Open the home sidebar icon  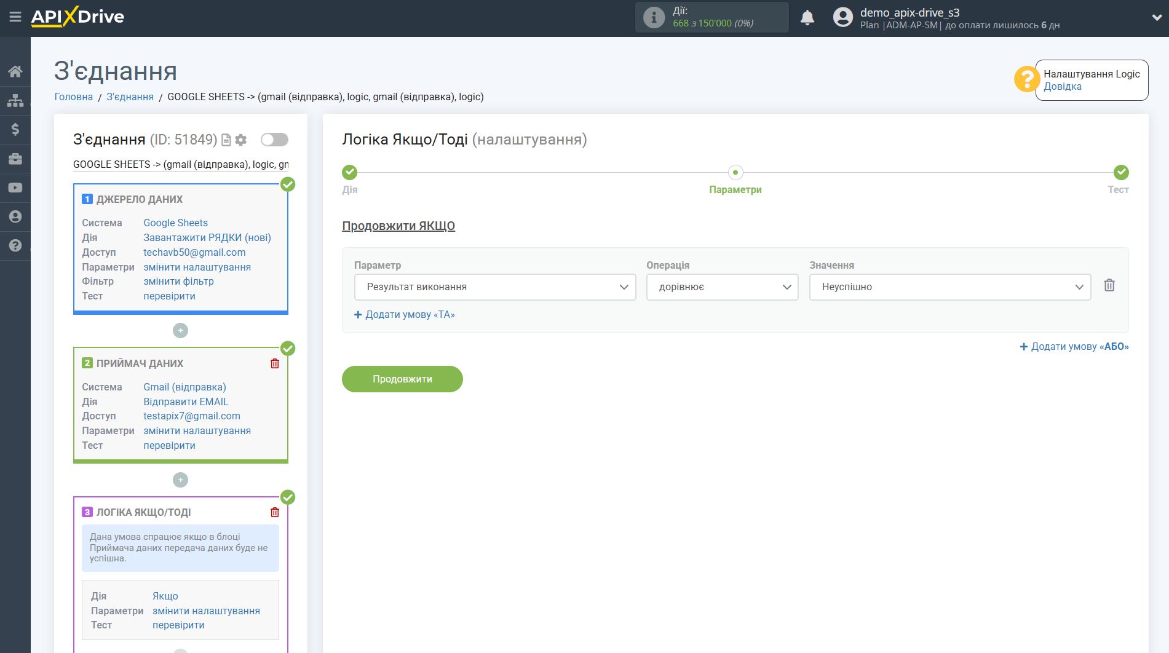pyautogui.click(x=15, y=71)
